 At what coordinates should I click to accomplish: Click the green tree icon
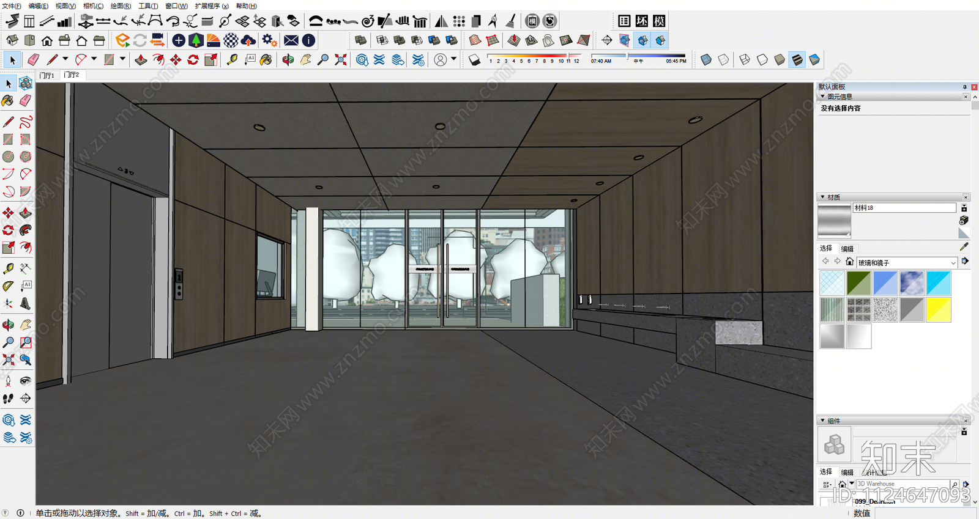[x=196, y=40]
